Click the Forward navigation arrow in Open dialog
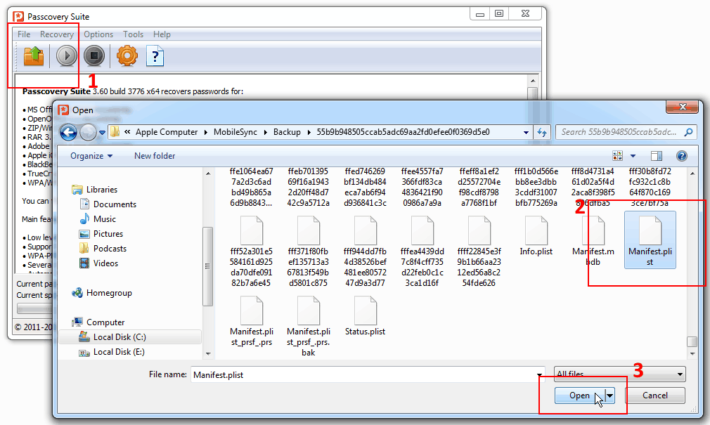 point(89,132)
